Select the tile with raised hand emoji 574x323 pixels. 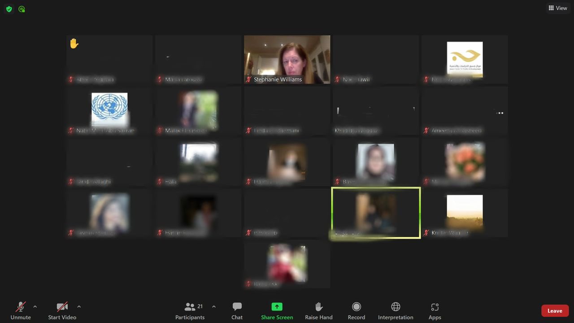pos(109,59)
